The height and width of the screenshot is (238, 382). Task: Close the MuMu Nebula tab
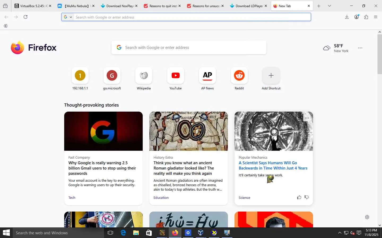coord(93,6)
